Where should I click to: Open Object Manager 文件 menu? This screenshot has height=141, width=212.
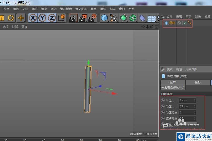tap(170, 17)
